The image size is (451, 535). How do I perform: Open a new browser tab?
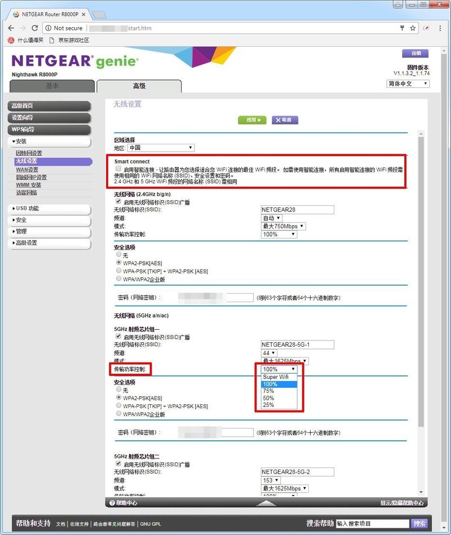coord(99,14)
